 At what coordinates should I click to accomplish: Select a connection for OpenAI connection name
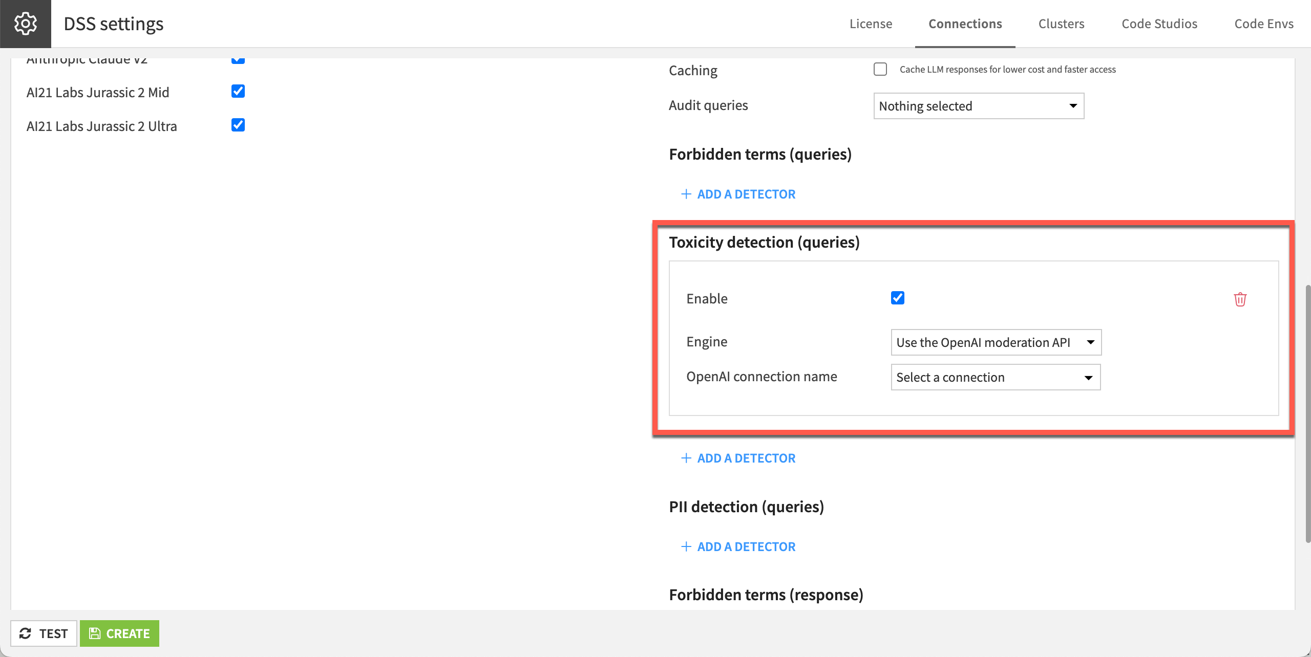[995, 377]
